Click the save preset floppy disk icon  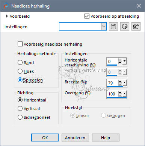pos(113,26)
